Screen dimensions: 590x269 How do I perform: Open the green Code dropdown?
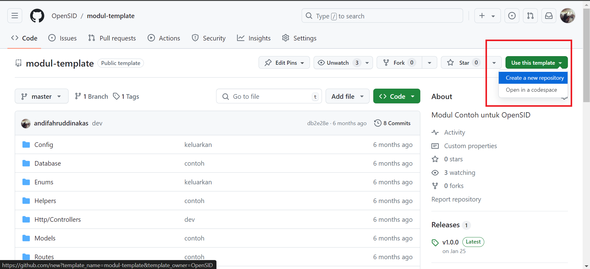pos(397,96)
